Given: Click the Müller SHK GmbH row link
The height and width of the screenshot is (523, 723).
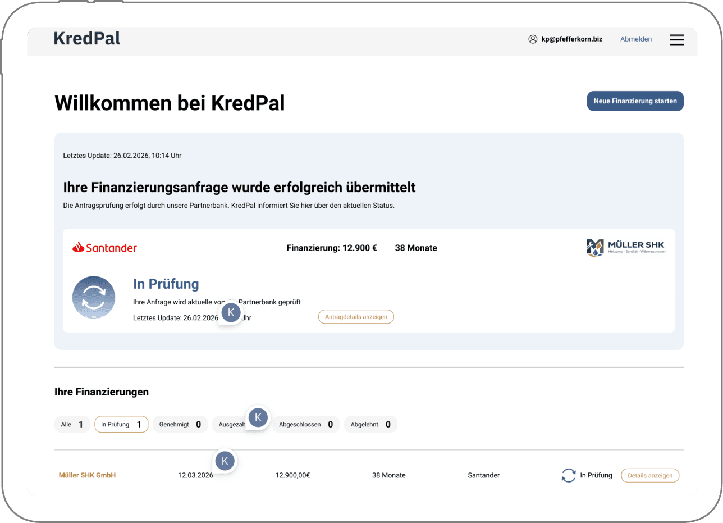Looking at the screenshot, I should 87,475.
